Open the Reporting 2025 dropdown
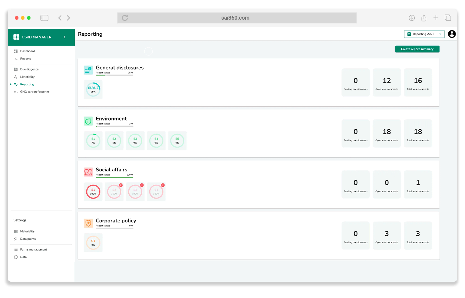 [x=424, y=34]
